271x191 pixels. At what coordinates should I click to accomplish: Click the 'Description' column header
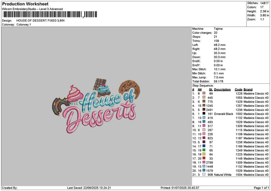click(222, 90)
